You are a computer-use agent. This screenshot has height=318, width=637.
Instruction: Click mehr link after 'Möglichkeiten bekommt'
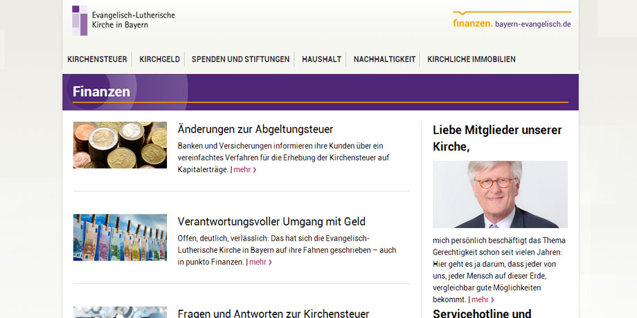point(483,300)
